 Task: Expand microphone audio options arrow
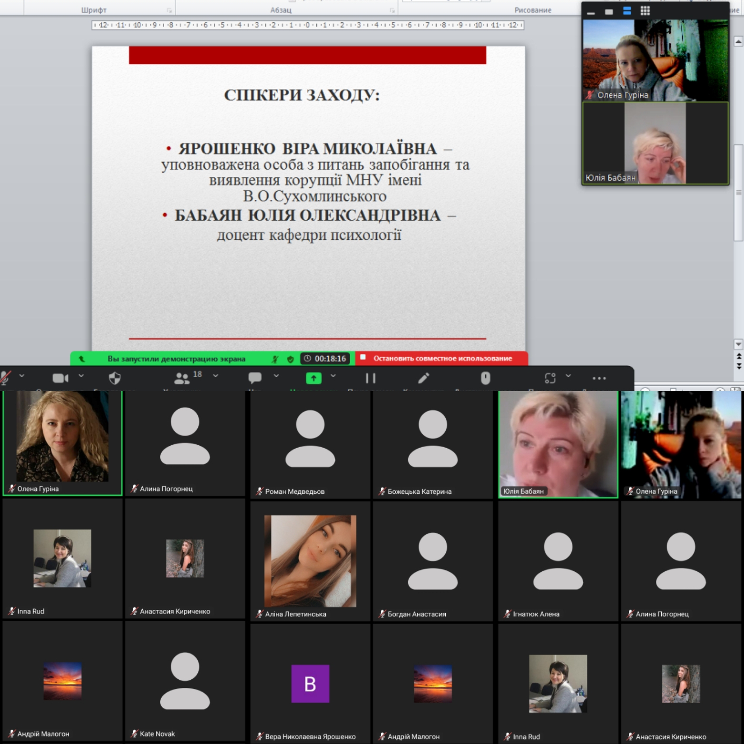21,376
